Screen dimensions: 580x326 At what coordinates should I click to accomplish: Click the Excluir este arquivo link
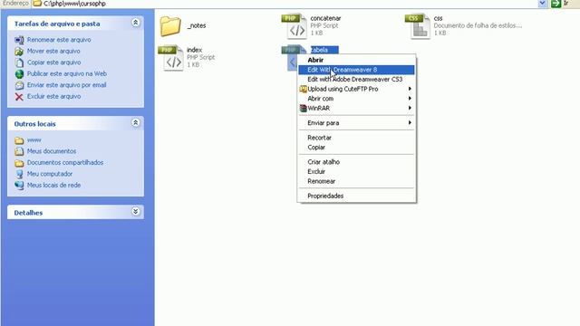click(53, 97)
